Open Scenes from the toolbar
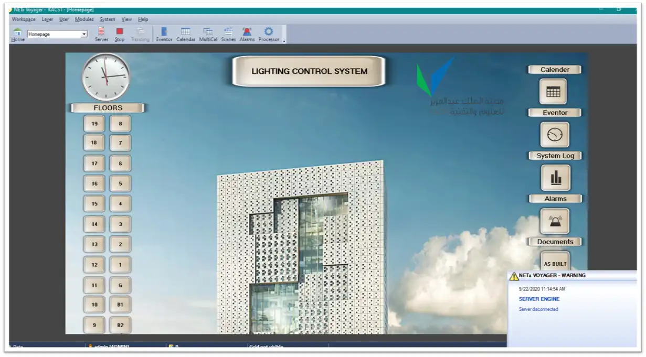The width and height of the screenshot is (646, 357). coord(228,33)
